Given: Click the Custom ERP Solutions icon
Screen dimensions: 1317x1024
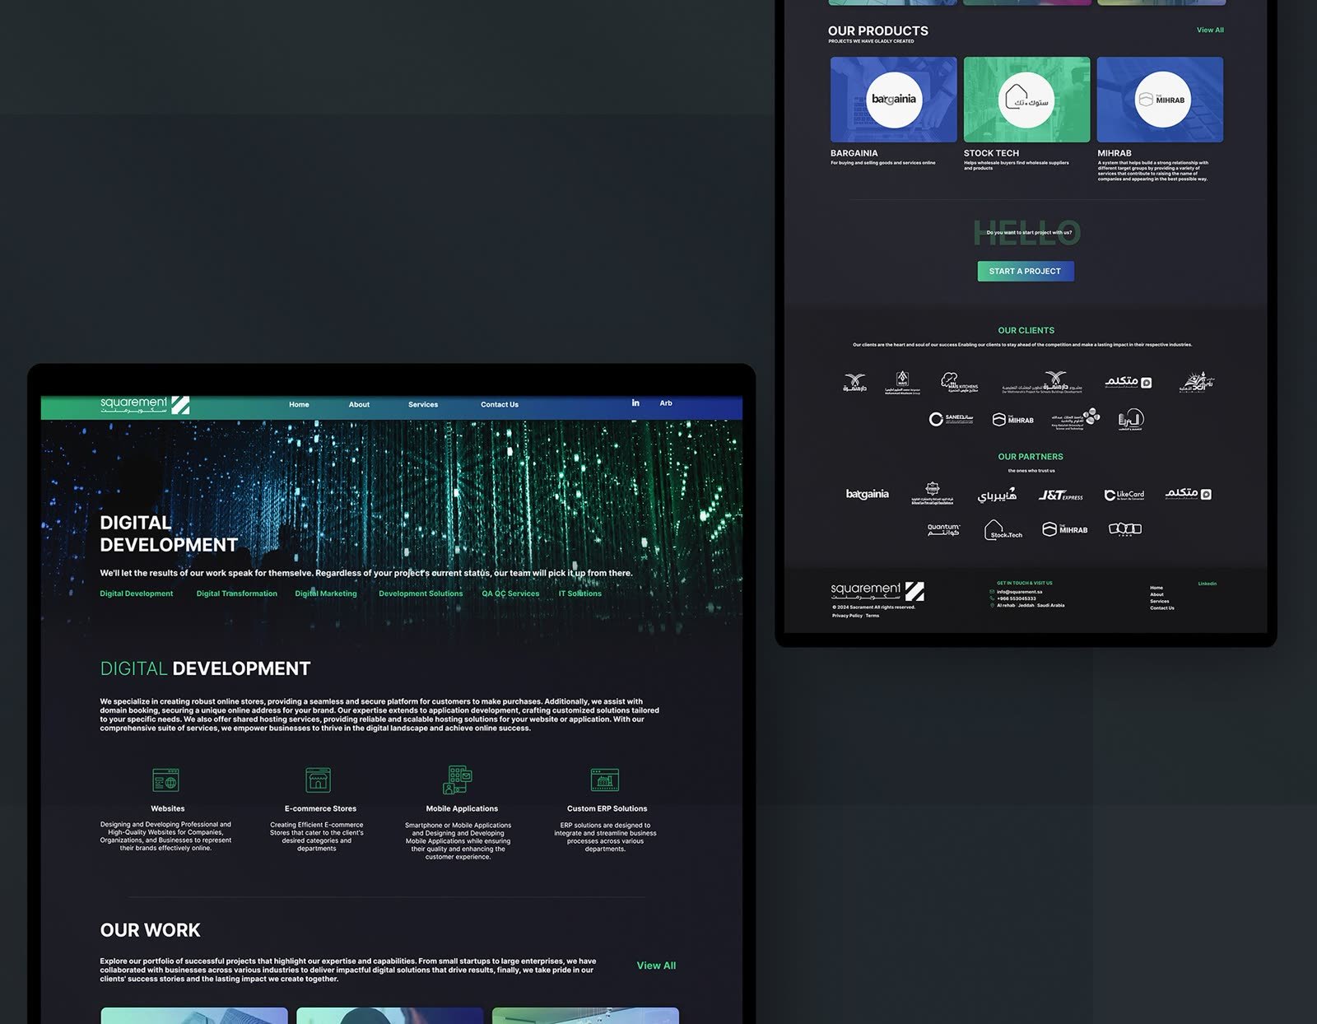Looking at the screenshot, I should (605, 780).
